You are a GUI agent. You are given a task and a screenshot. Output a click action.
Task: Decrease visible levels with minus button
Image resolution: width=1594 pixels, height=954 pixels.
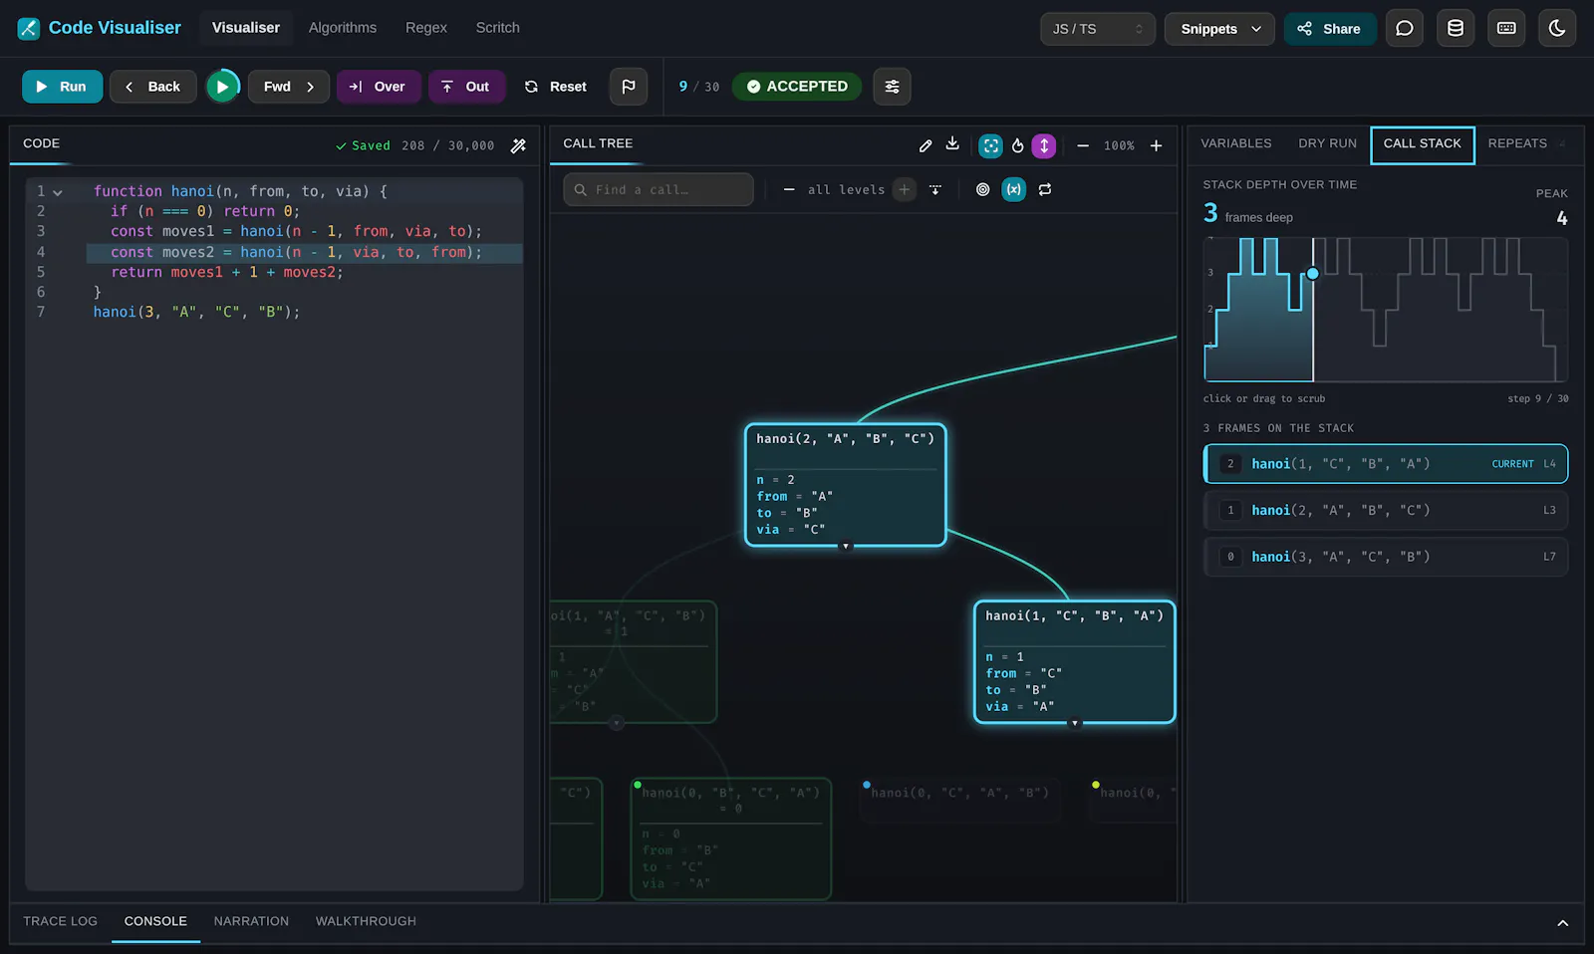coord(789,189)
